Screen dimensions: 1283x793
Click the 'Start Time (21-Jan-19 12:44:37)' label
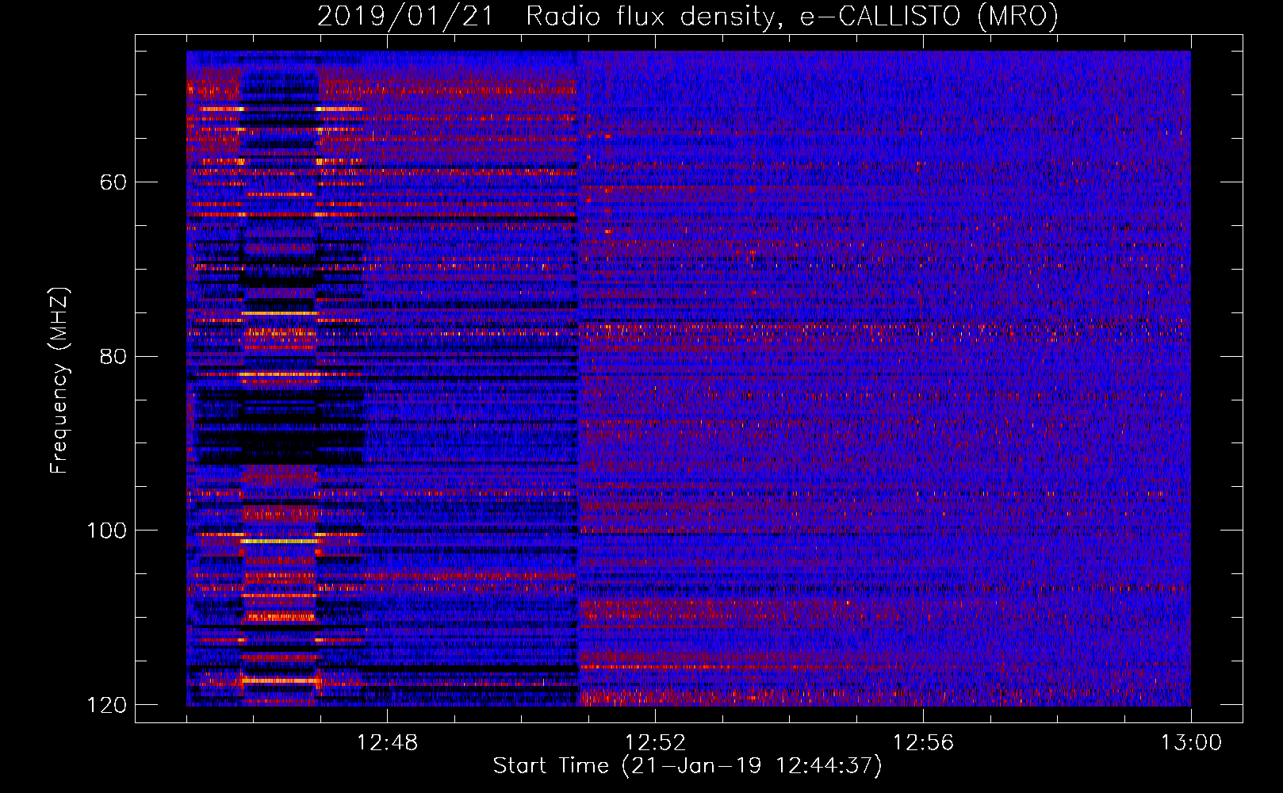(x=687, y=766)
